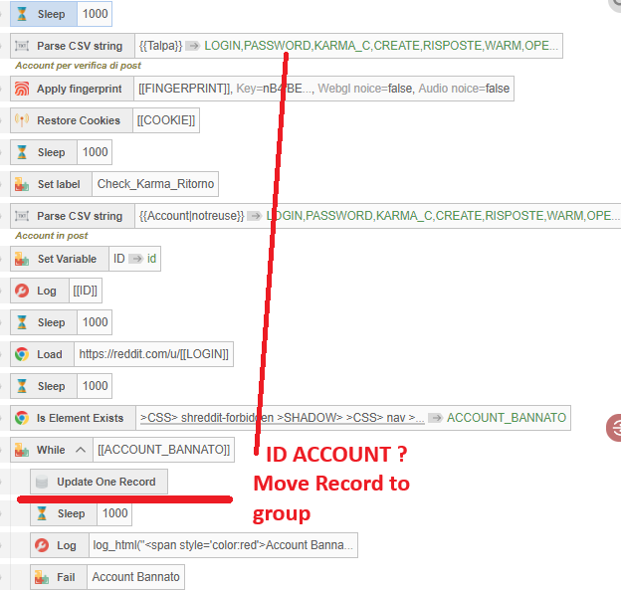
Task: Click the shreddit-forbidden CSS selector text
Action: tap(282, 418)
